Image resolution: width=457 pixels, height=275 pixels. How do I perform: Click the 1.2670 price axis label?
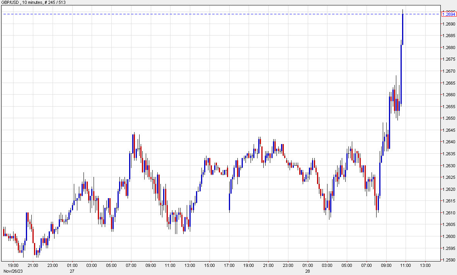tap(448, 71)
